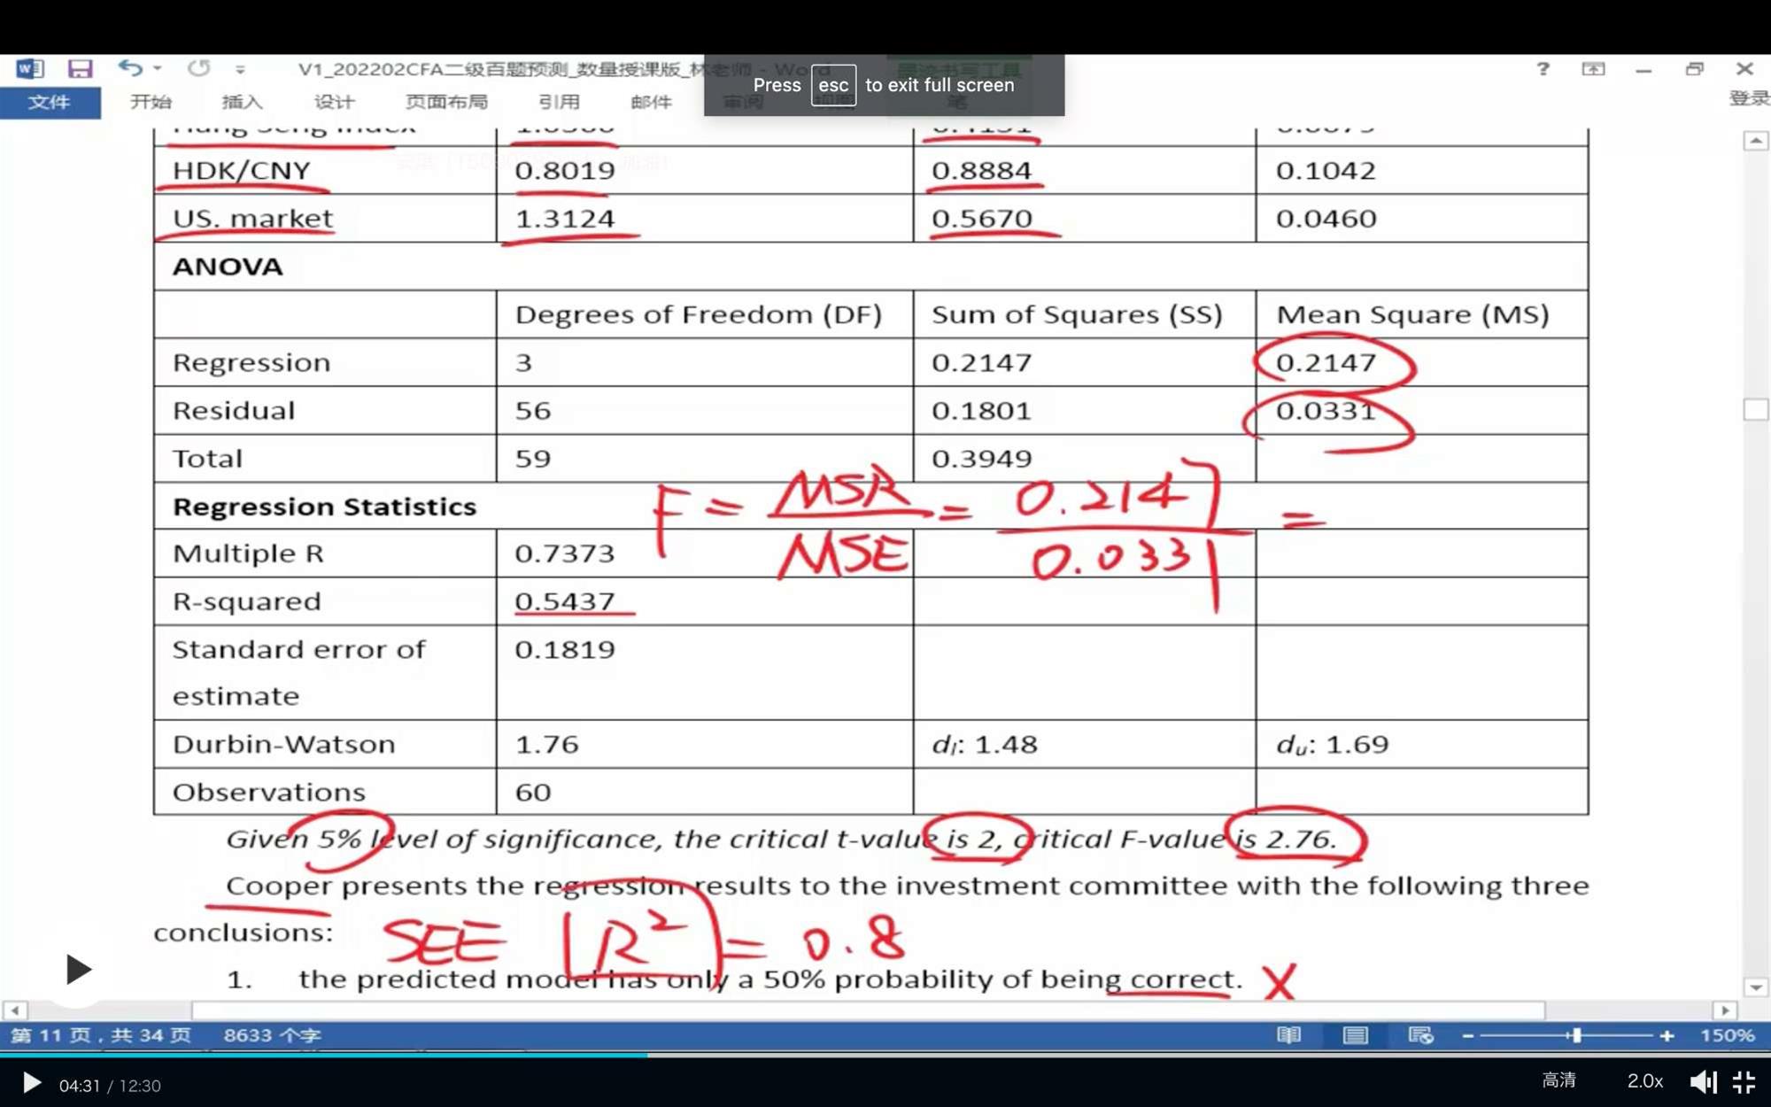Click the Word application icon in title bar

(x=29, y=68)
